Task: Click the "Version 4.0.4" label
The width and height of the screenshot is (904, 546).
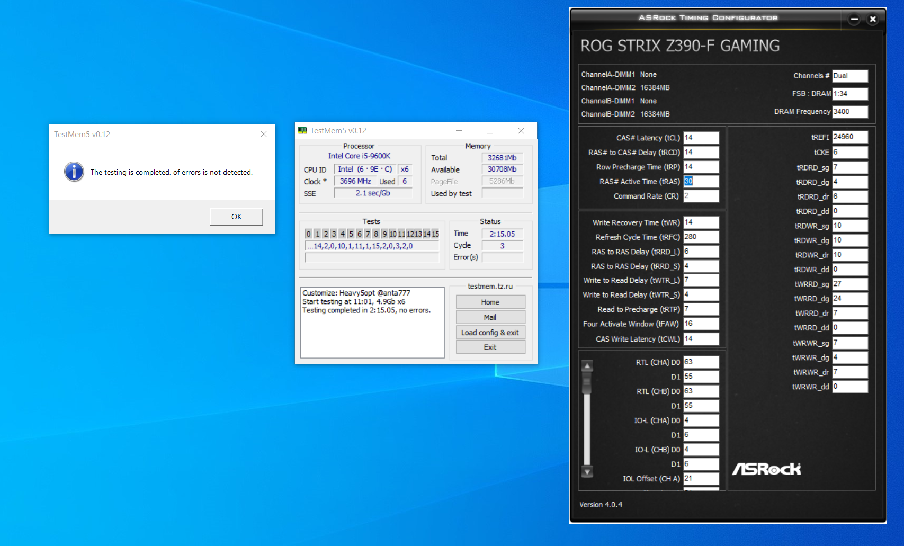Action: pos(601,505)
